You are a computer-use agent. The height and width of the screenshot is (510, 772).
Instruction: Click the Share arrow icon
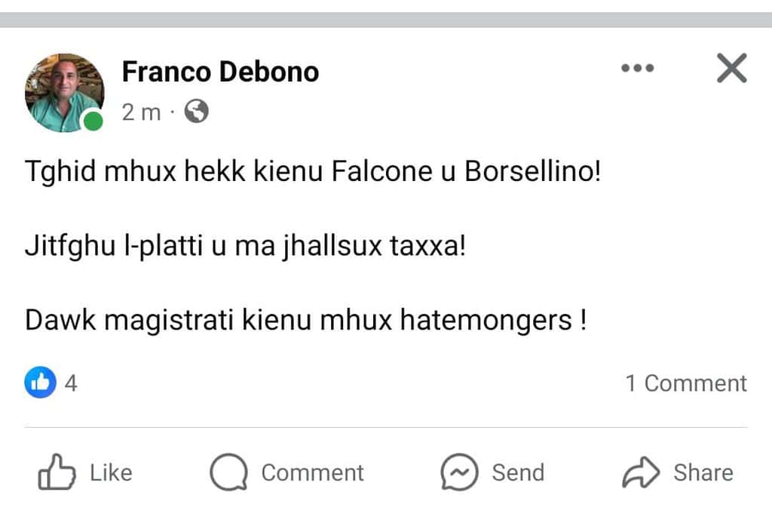pos(641,473)
